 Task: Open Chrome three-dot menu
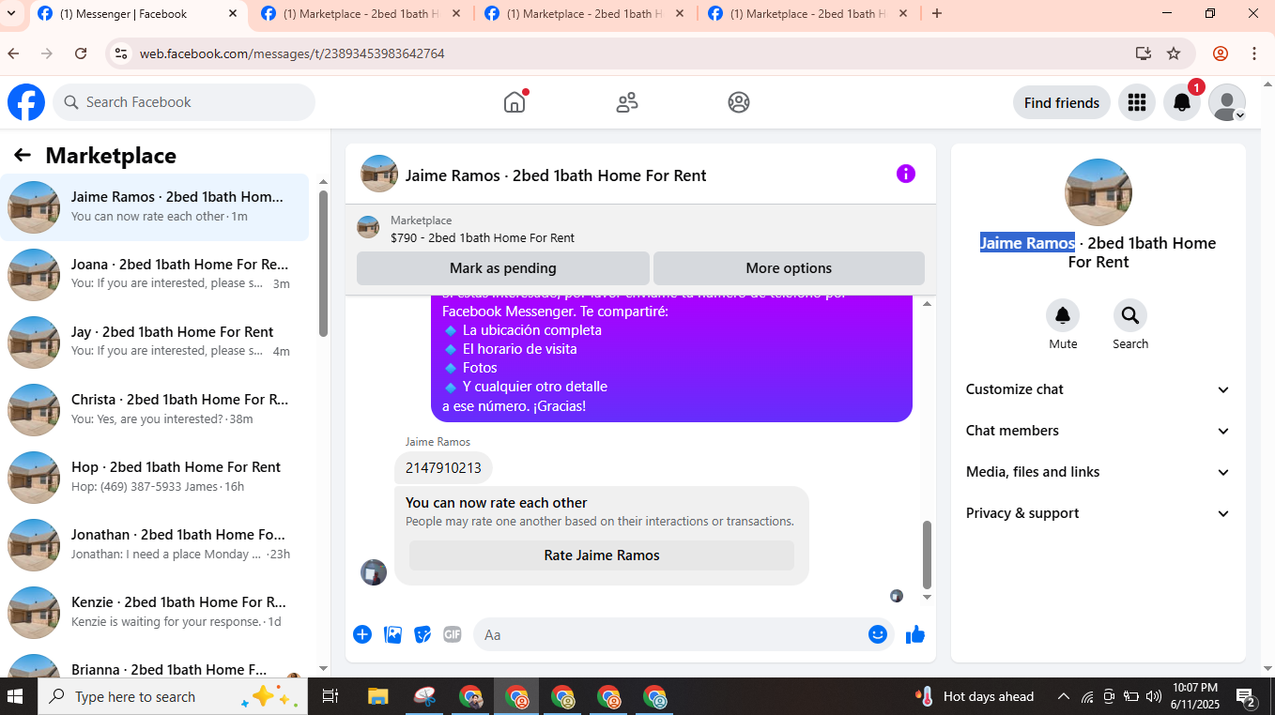(x=1254, y=53)
